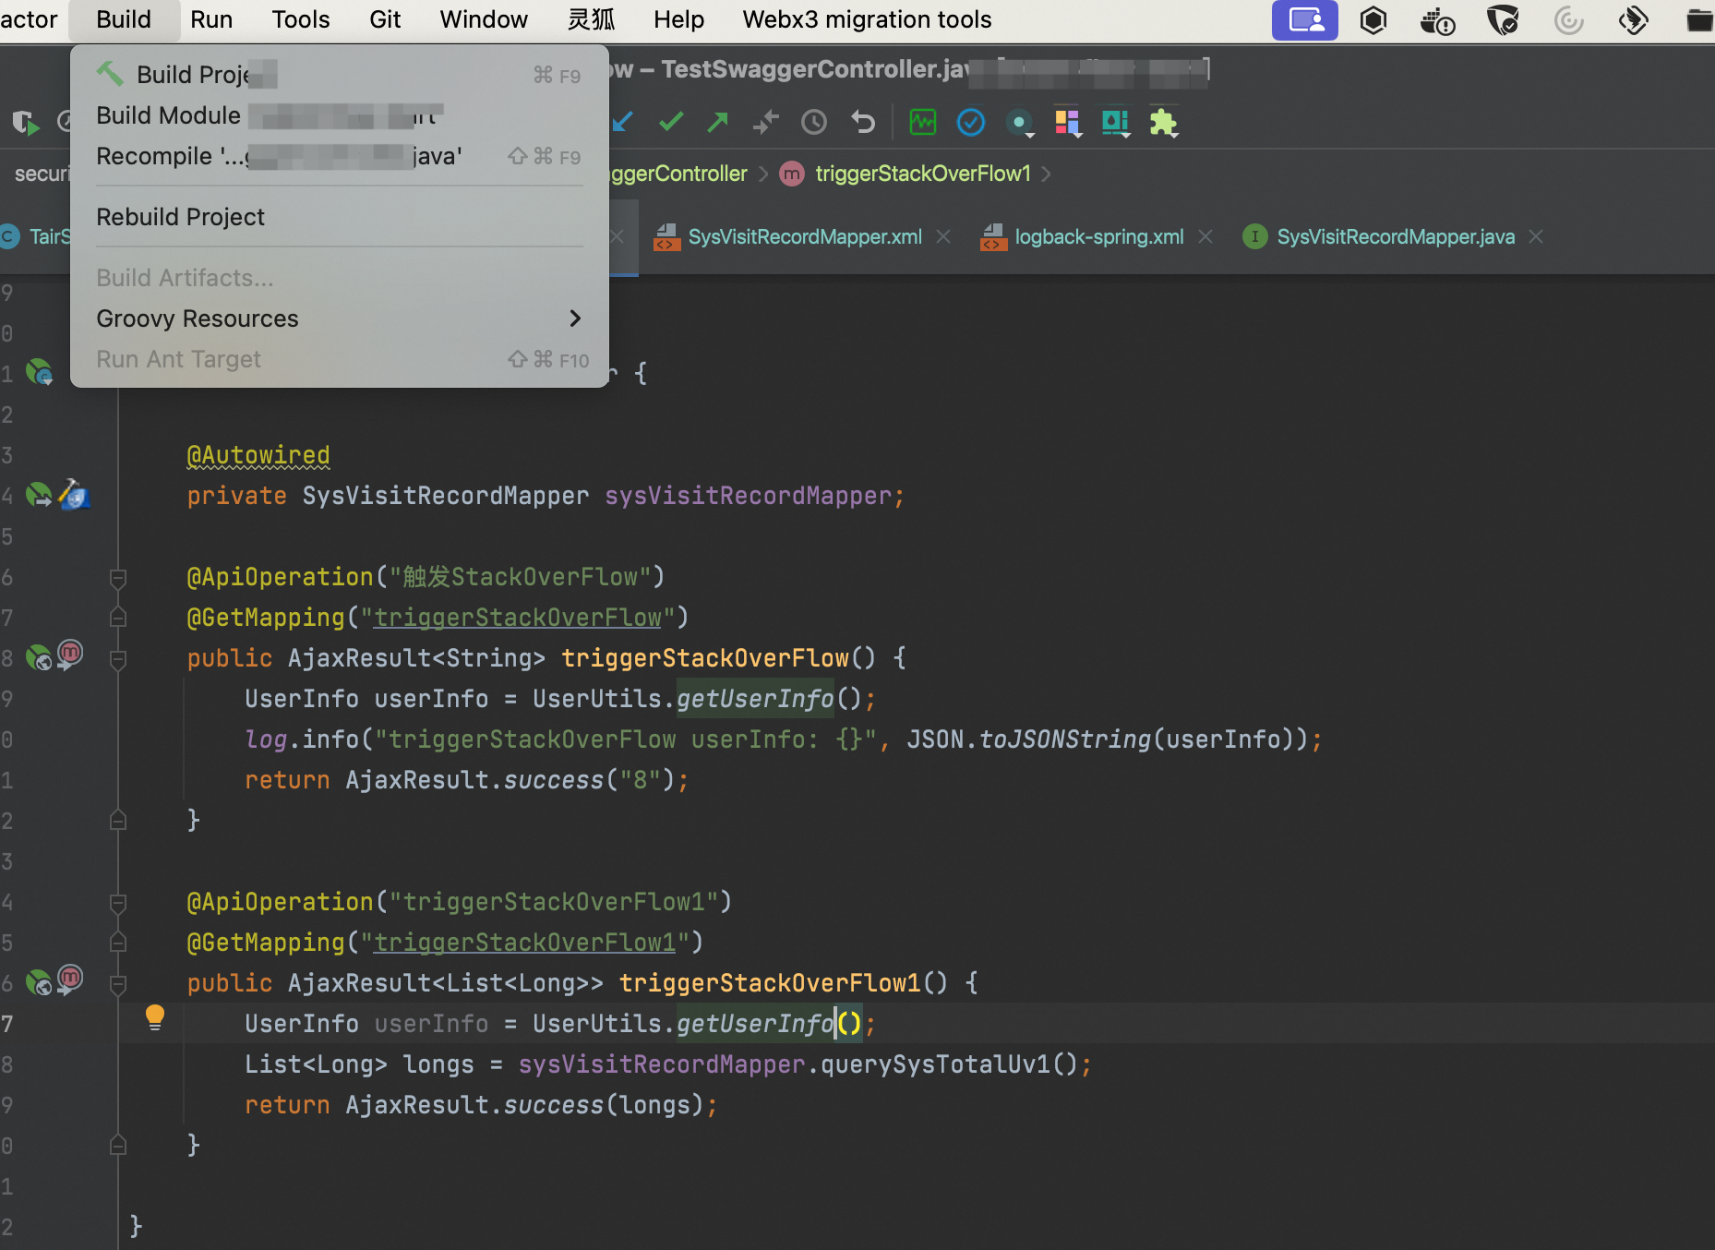Collapse fold at @ApiOperation("triggerStackOverFlow1")
The width and height of the screenshot is (1715, 1250).
[118, 903]
